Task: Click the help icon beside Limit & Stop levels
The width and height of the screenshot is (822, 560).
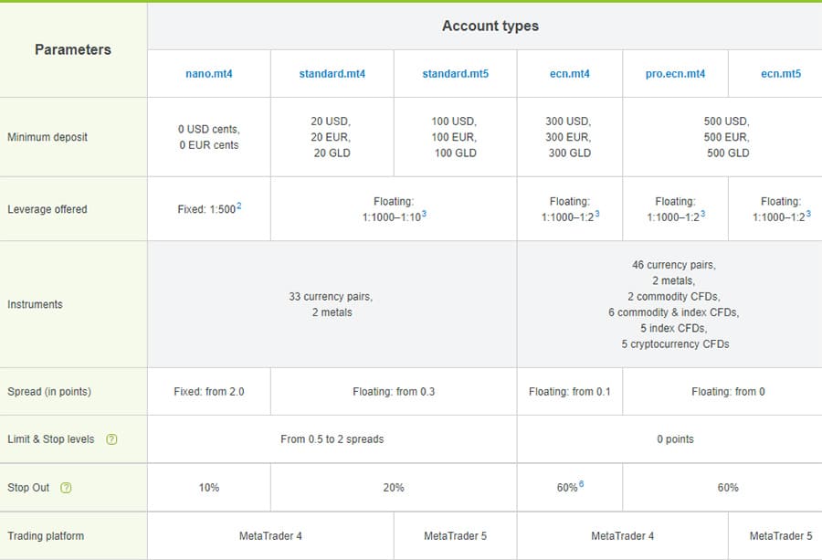Action: [111, 439]
